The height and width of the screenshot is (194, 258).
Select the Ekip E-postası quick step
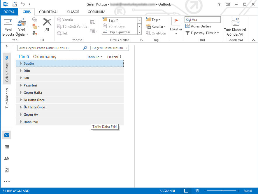tap(120, 32)
